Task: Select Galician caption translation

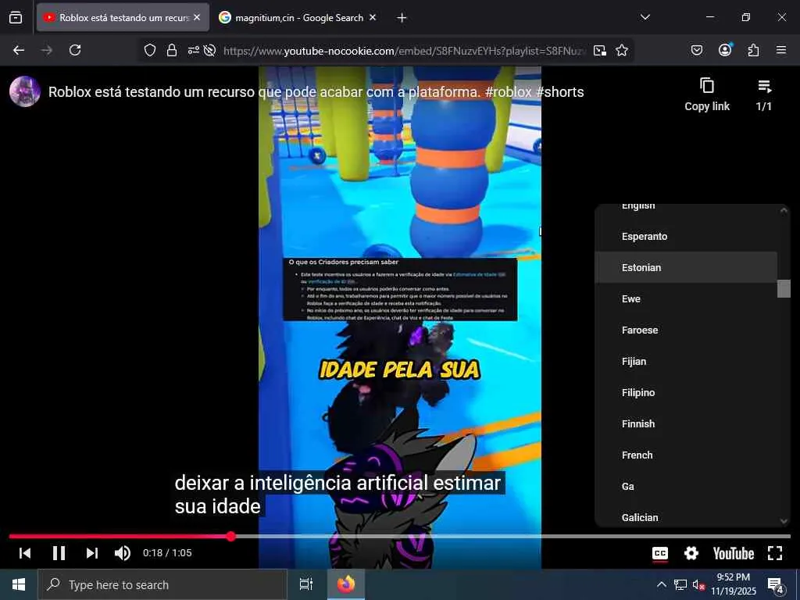Action: click(686, 516)
